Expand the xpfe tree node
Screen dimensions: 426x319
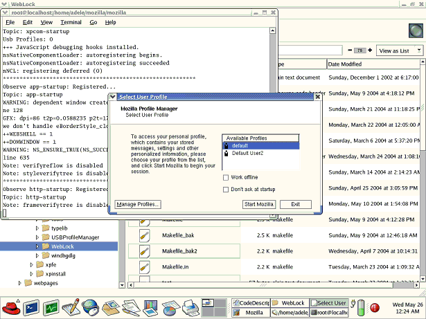coord(31,265)
